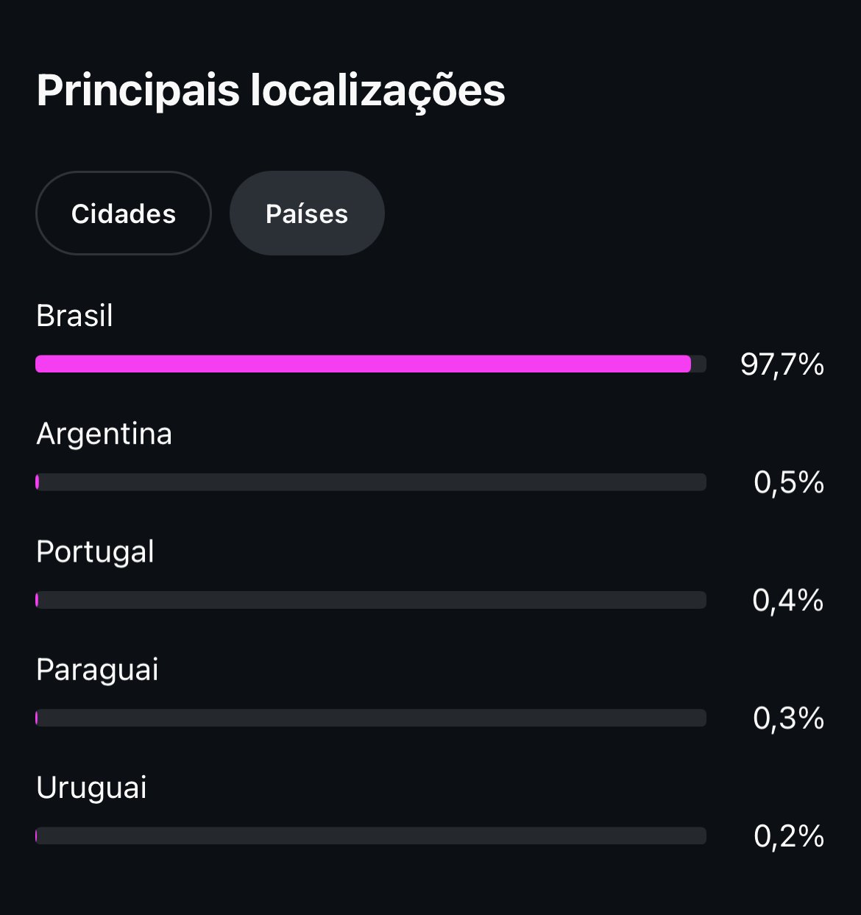The width and height of the screenshot is (861, 915).
Task: Click the unfilled end of Brasil bar
Action: 699,364
